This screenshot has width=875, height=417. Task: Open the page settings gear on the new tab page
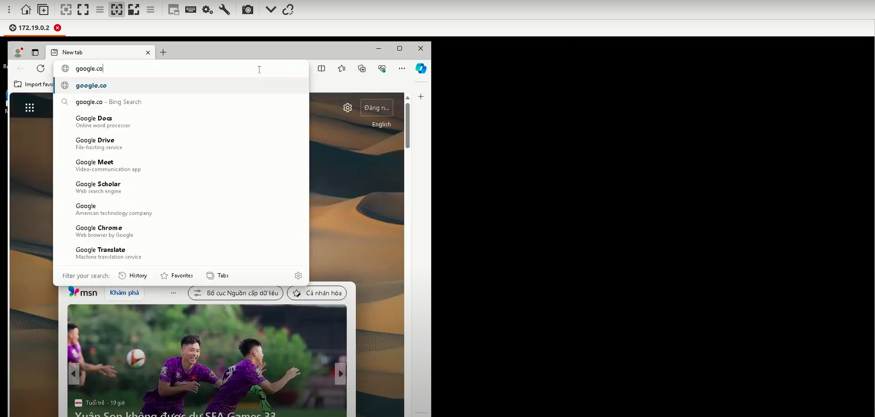[347, 108]
